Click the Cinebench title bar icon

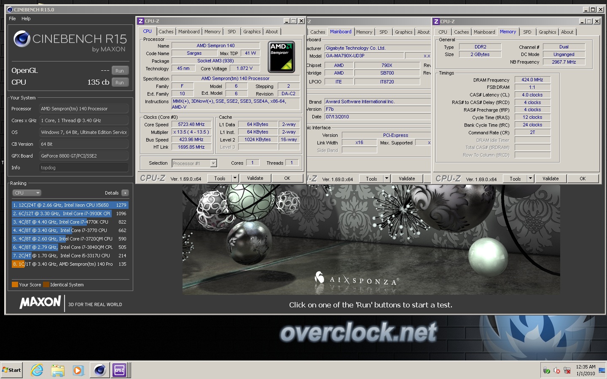[x=10, y=9]
